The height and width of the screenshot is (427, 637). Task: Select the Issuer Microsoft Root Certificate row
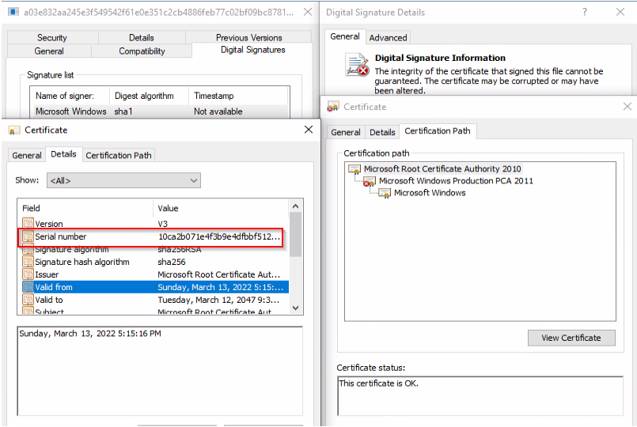click(x=154, y=274)
